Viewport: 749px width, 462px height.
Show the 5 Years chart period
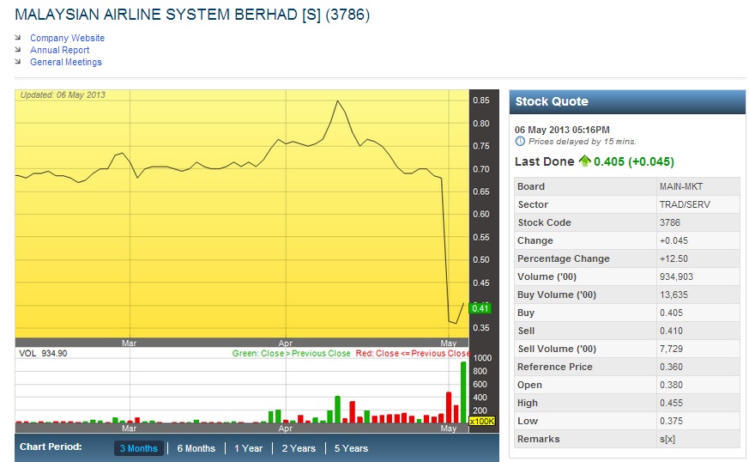click(x=351, y=448)
